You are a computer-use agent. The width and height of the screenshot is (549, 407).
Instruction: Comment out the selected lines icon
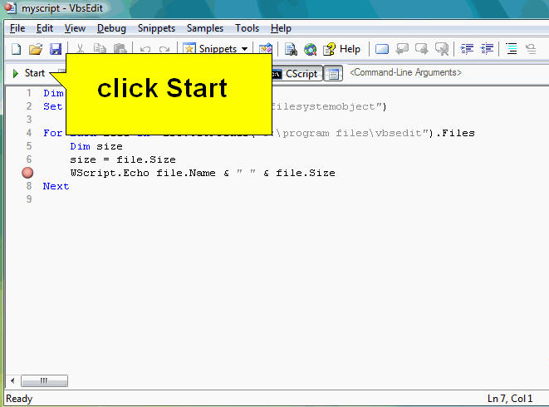click(512, 49)
